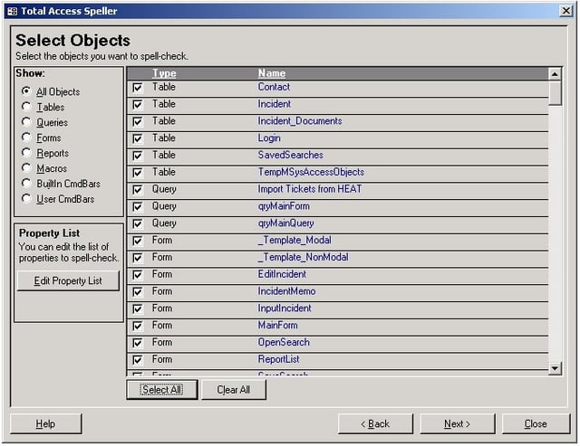The height and width of the screenshot is (446, 580).
Task: Click the EditIncident name
Action: (282, 274)
